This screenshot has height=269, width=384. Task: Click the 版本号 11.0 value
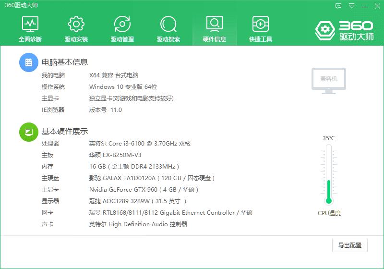click(105, 110)
